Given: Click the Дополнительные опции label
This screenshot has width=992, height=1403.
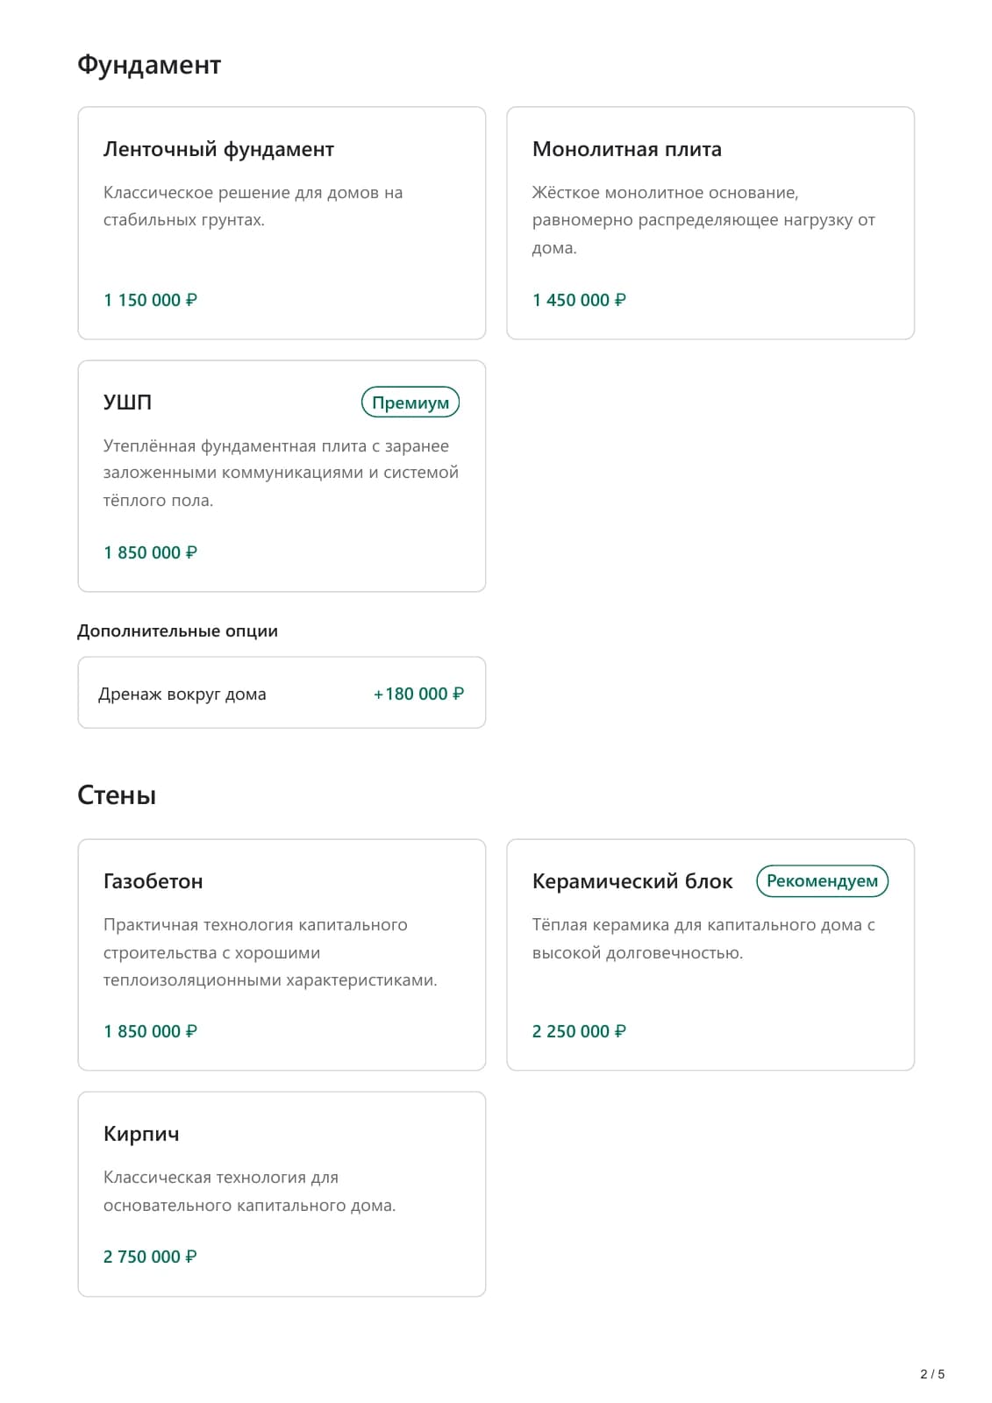Looking at the screenshot, I should pyautogui.click(x=177, y=631).
